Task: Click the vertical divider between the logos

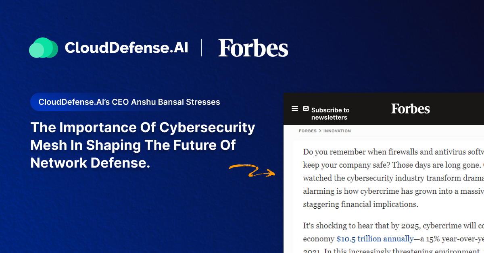Action: (x=202, y=48)
